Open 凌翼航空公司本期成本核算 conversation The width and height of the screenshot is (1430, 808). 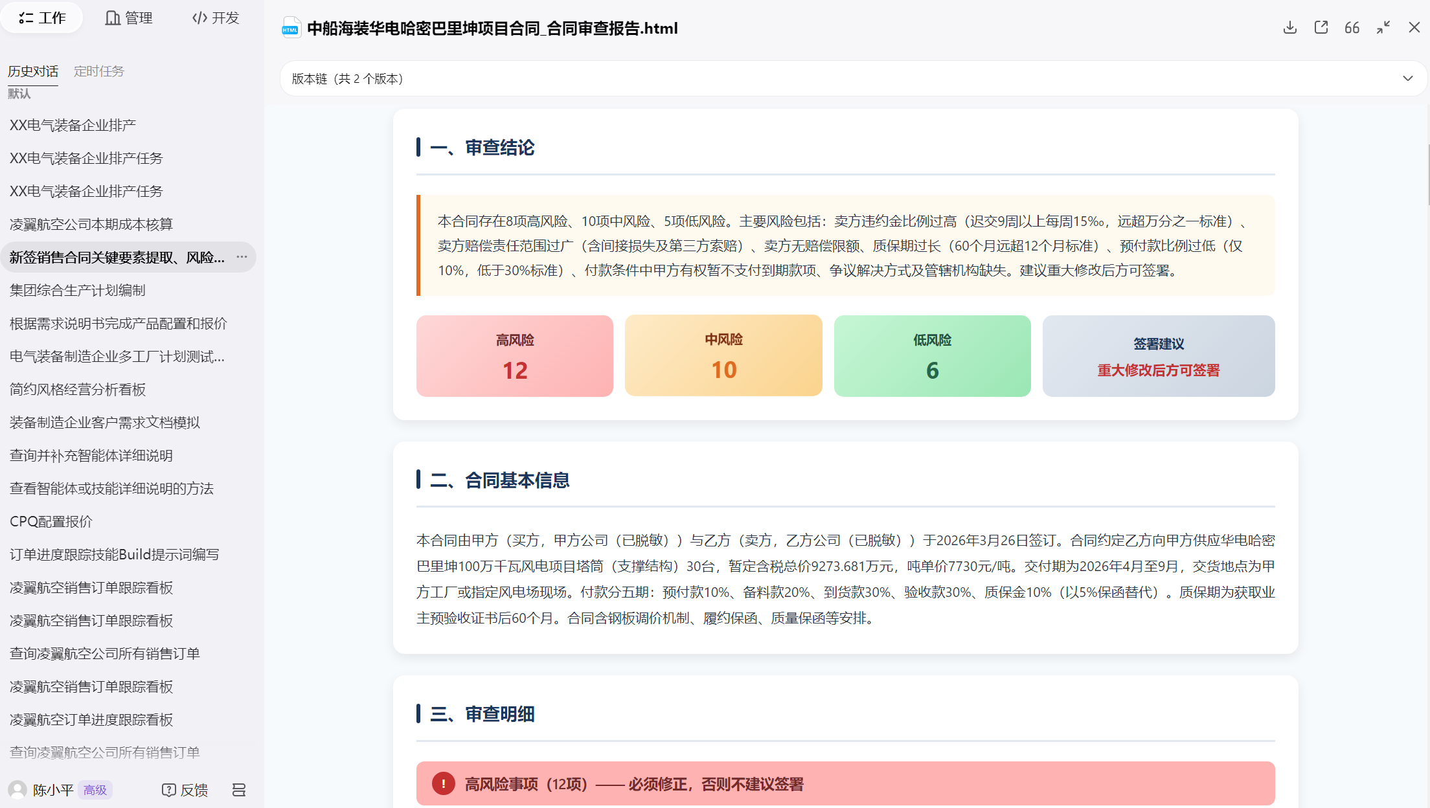coord(91,224)
